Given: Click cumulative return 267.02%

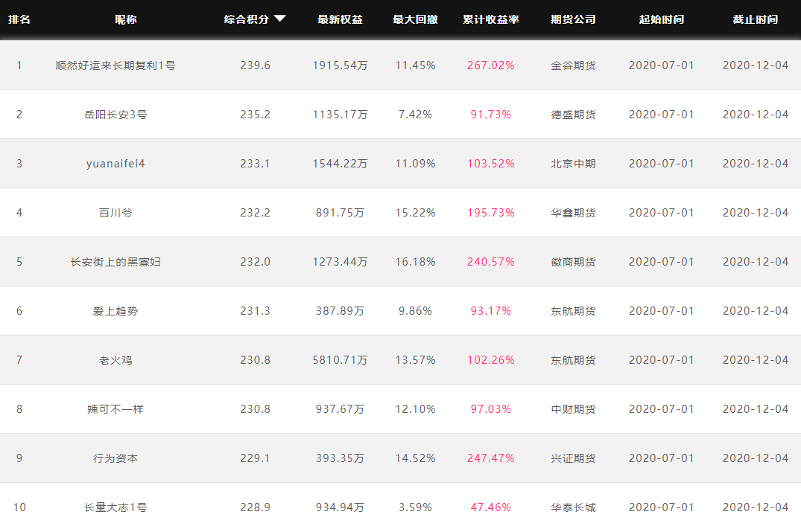Looking at the screenshot, I should coord(491,65).
